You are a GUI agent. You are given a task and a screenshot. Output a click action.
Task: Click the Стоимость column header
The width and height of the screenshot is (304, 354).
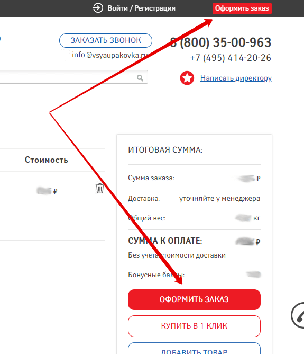(x=47, y=160)
